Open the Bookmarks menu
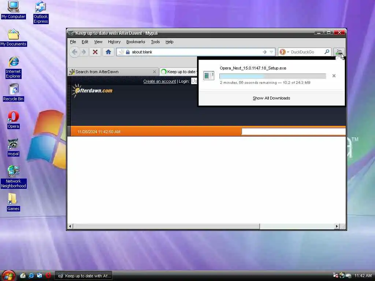375x281 pixels. tap(135, 42)
